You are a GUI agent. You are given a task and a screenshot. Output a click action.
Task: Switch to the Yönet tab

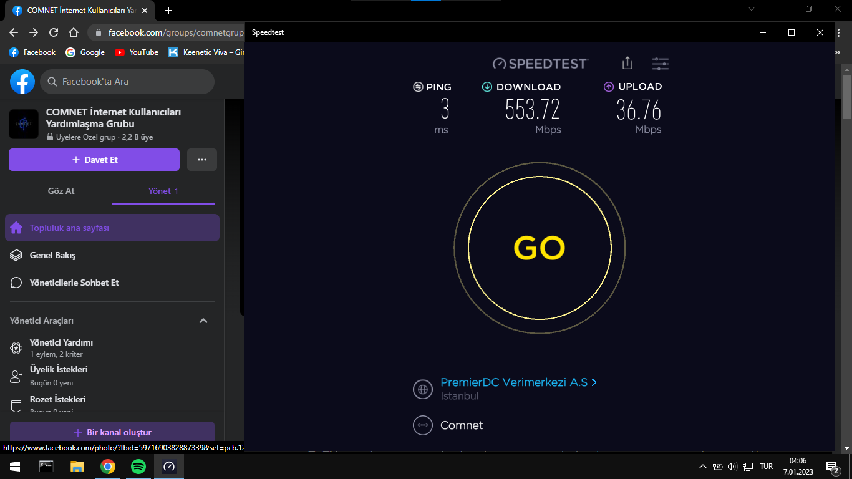[x=163, y=191]
